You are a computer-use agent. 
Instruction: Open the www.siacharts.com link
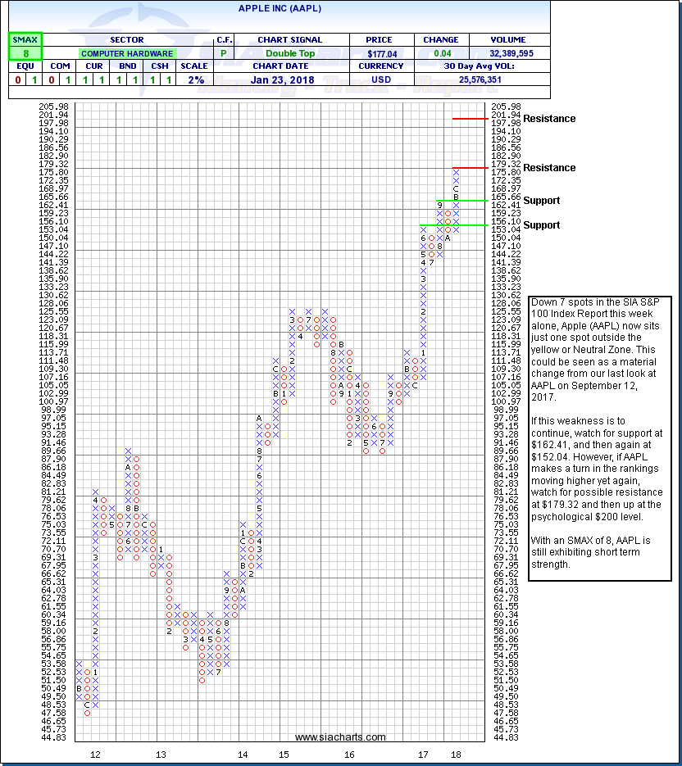point(340,737)
